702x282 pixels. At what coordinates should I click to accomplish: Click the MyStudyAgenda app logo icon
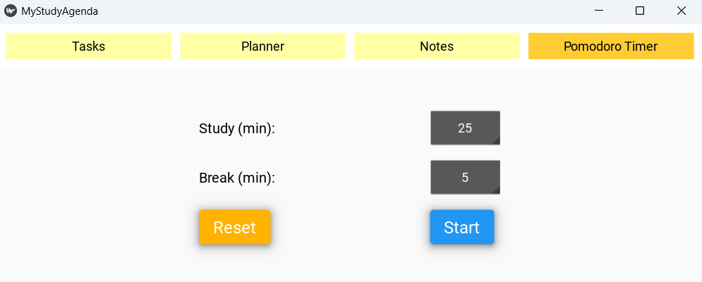click(11, 11)
